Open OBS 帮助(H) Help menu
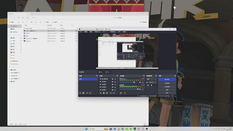This screenshot has height=131, width=233. click(x=125, y=32)
